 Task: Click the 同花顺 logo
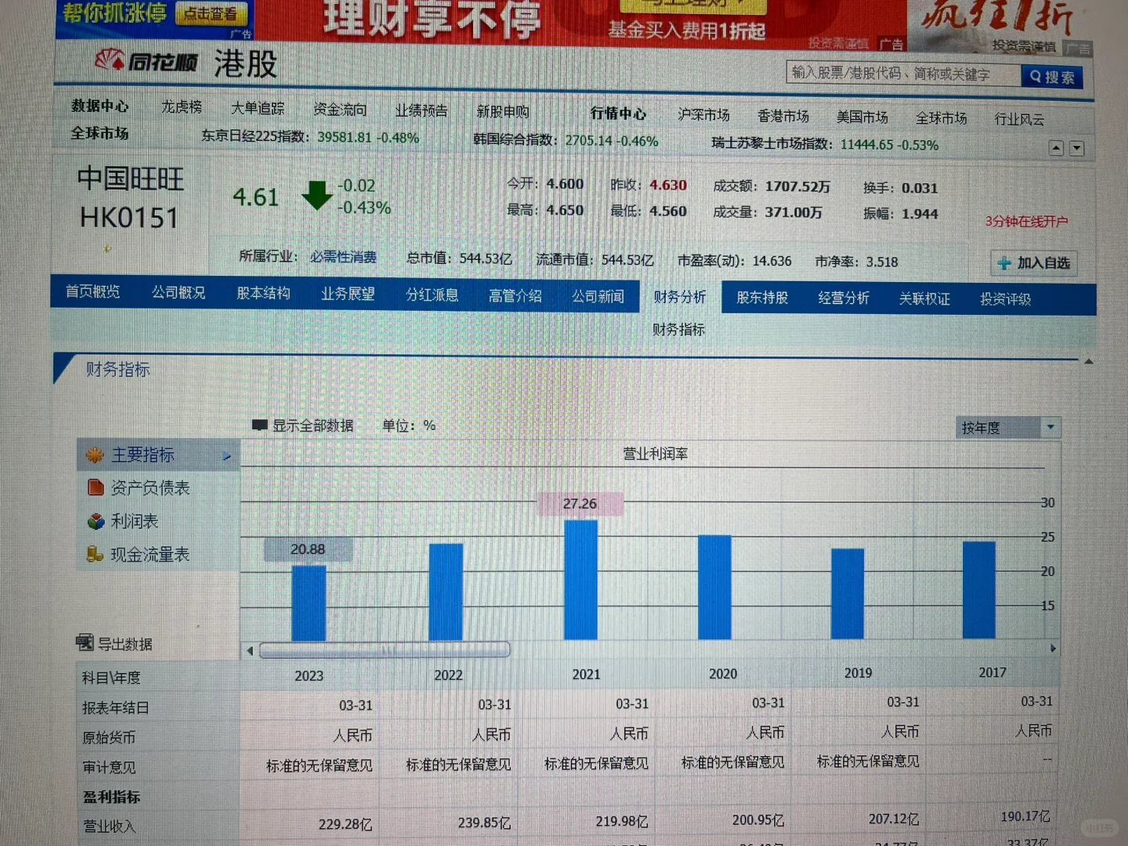[146, 60]
